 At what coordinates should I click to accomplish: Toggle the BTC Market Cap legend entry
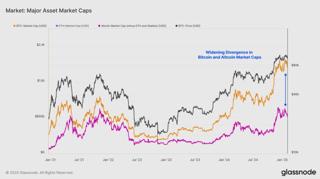click(30, 26)
